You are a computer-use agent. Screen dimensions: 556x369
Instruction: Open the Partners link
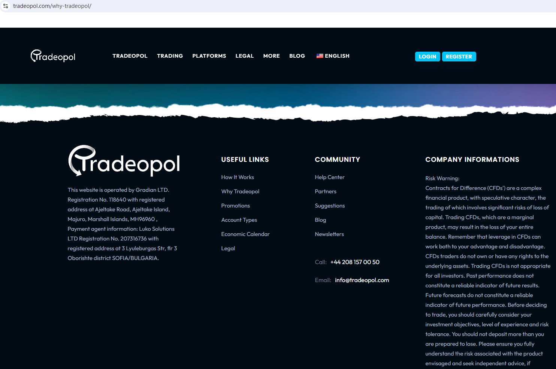coord(326,191)
